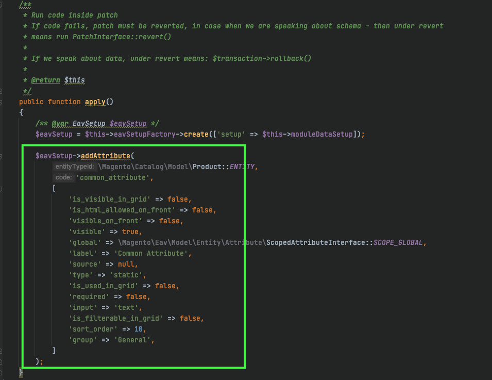
Task: Click the eavSetupFactory property
Action: [x=145, y=135]
